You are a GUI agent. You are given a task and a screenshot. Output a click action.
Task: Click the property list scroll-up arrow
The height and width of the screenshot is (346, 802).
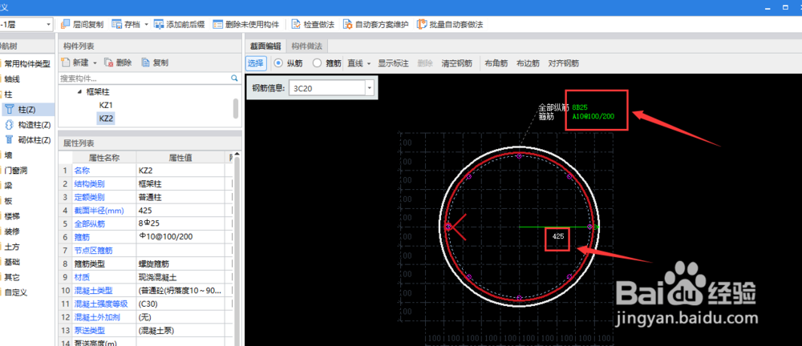pos(237,155)
